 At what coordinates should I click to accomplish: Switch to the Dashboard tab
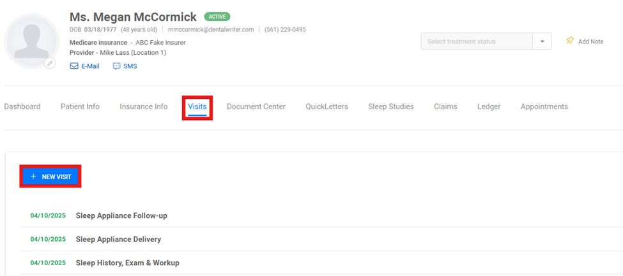click(x=22, y=106)
